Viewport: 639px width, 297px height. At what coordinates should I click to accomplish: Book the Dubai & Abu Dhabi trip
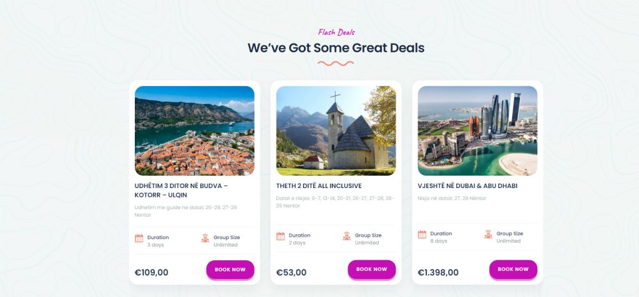tap(513, 269)
